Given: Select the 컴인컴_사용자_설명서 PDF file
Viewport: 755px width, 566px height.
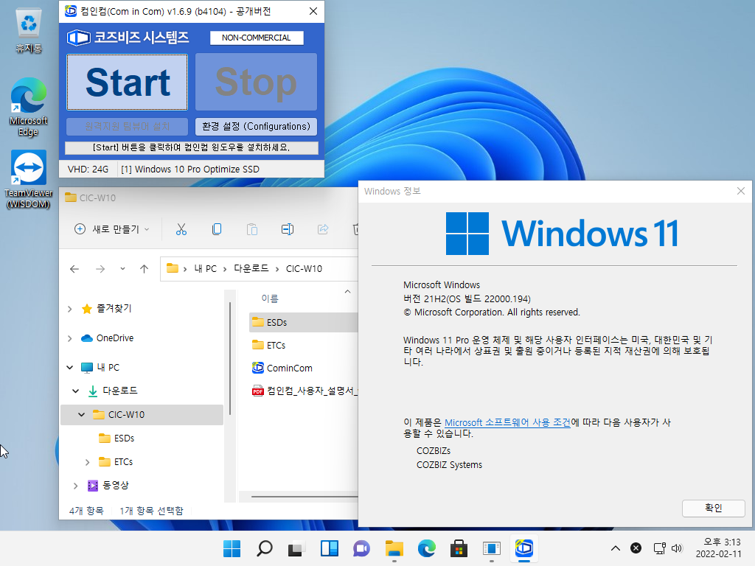Looking at the screenshot, I should pyautogui.click(x=305, y=391).
